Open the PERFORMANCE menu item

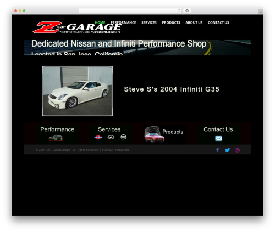pyautogui.click(x=123, y=22)
